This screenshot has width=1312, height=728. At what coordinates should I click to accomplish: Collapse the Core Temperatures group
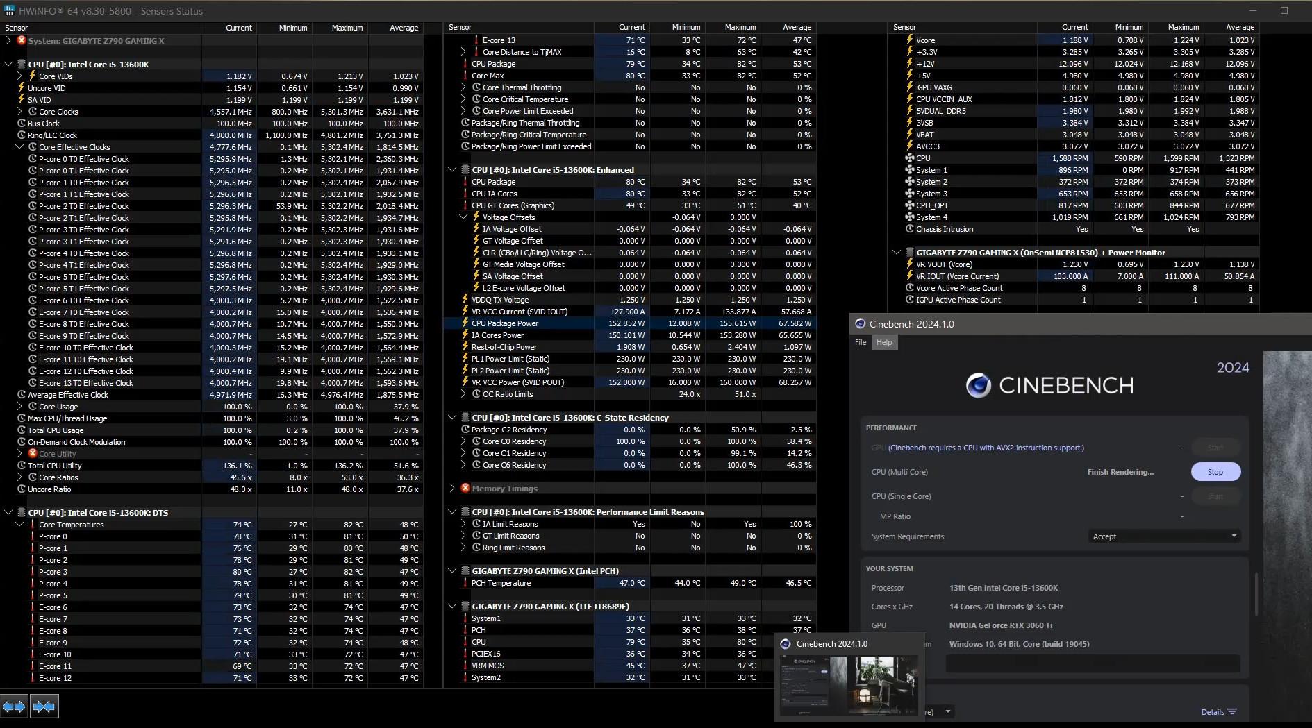coord(19,525)
